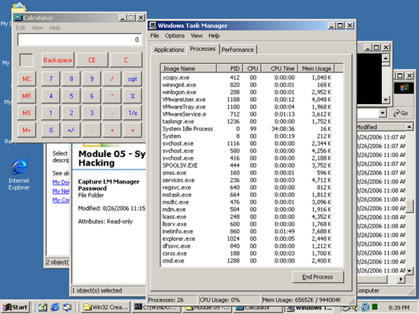Sort processes by Image Name column
Image resolution: width=419 pixels, height=314 pixels.
click(x=189, y=68)
